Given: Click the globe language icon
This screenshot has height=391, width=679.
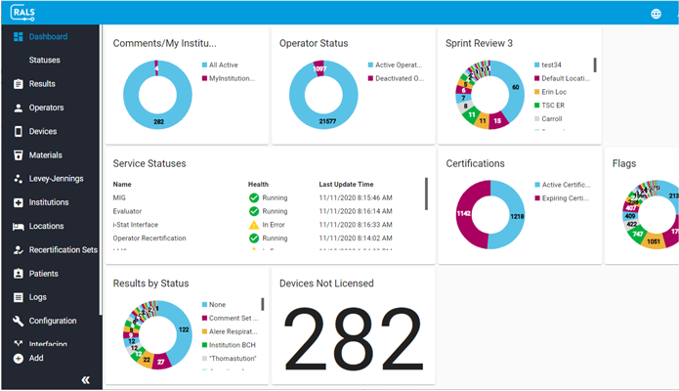Looking at the screenshot, I should (656, 14).
